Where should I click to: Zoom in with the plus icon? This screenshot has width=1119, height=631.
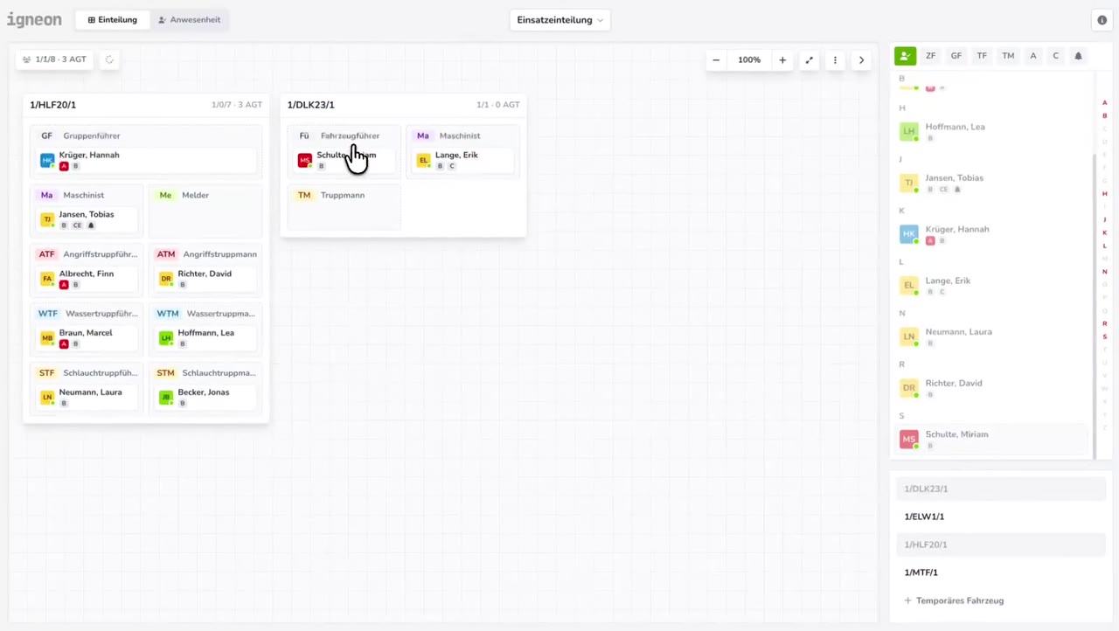pyautogui.click(x=782, y=60)
